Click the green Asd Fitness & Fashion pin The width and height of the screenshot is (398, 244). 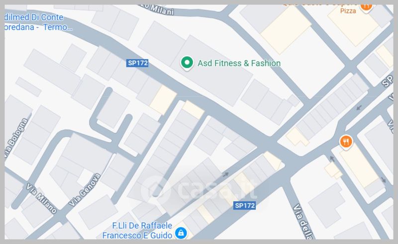(x=187, y=63)
